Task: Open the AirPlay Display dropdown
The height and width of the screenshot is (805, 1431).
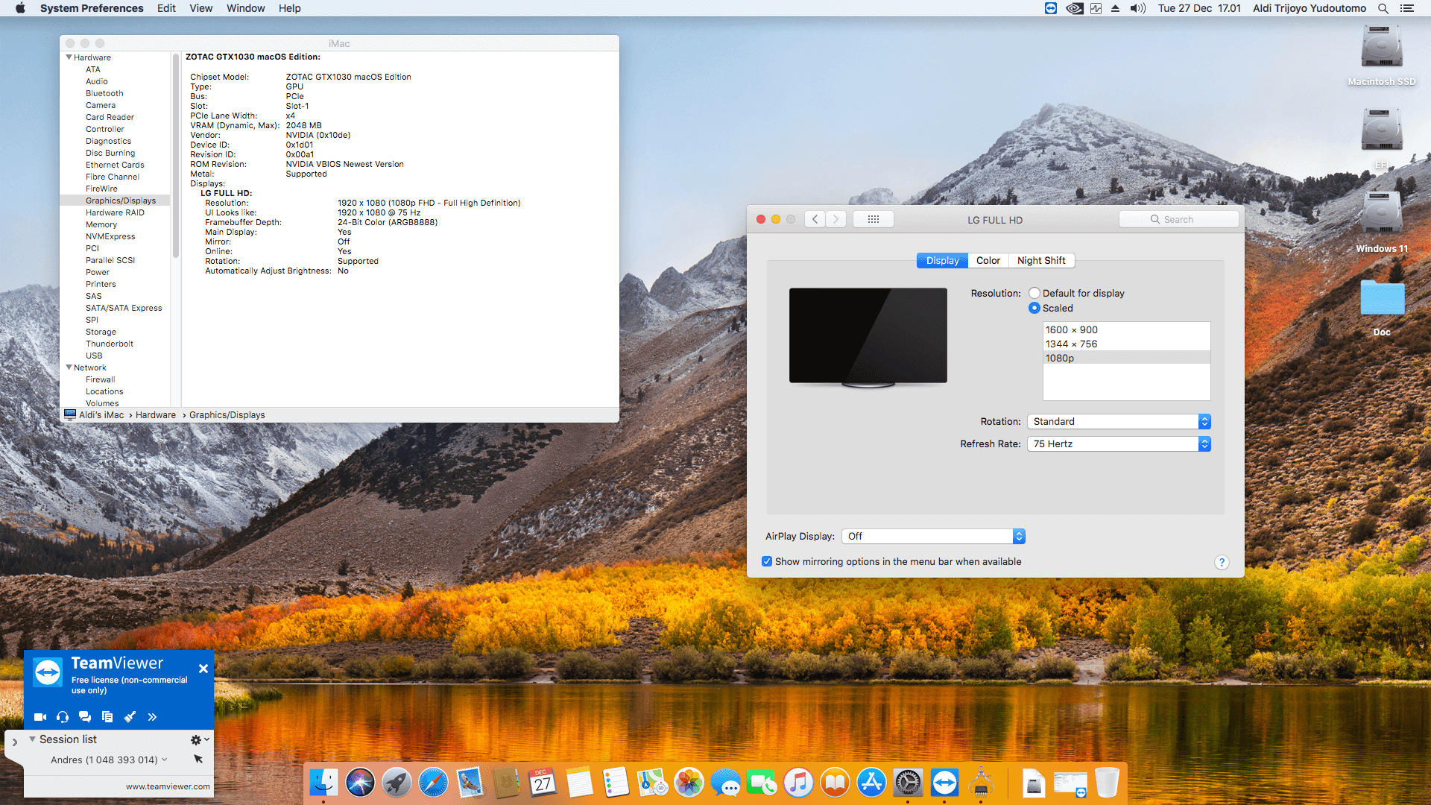Action: click(933, 536)
